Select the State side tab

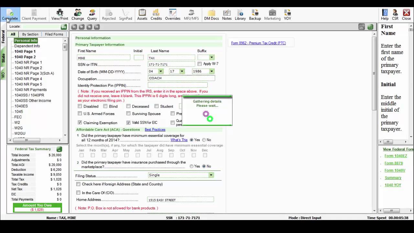[x=3, y=58]
